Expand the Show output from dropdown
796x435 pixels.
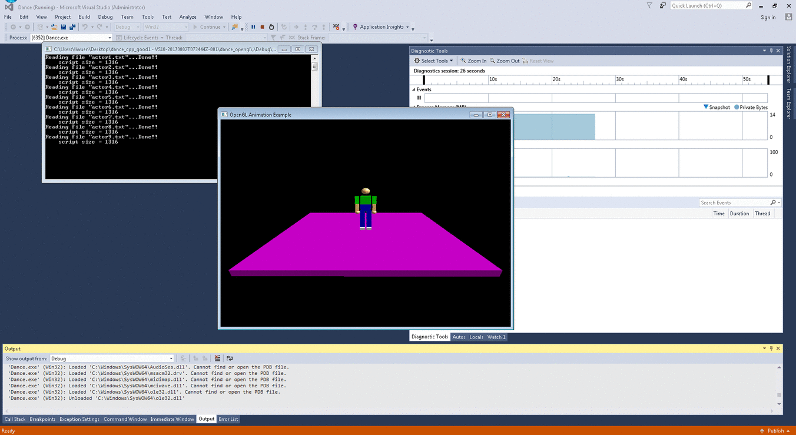171,358
